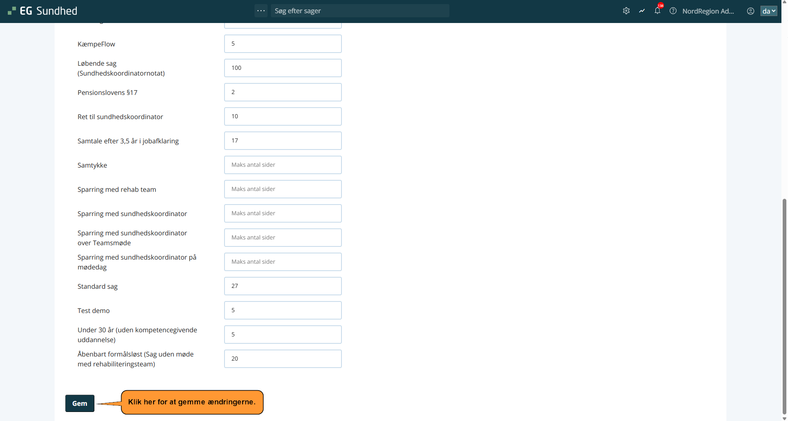Screen dimensions: 788x421
Task: Open the statistics trend icon
Action: [x=642, y=11]
